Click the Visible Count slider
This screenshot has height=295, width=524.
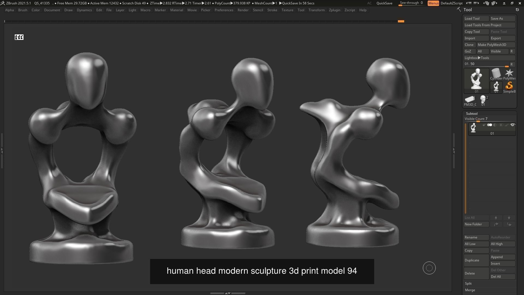tap(489, 119)
